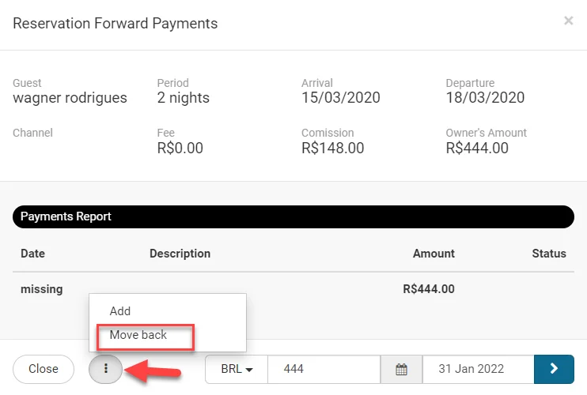Dismiss the dialog with the top X

click(x=568, y=21)
